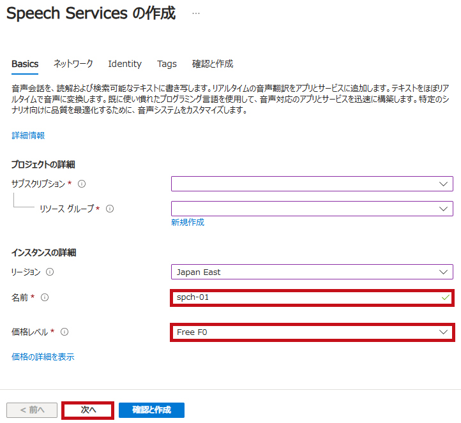The height and width of the screenshot is (423, 461).
Task: Open the ellipsis menu beside page title
Action: 196,13
